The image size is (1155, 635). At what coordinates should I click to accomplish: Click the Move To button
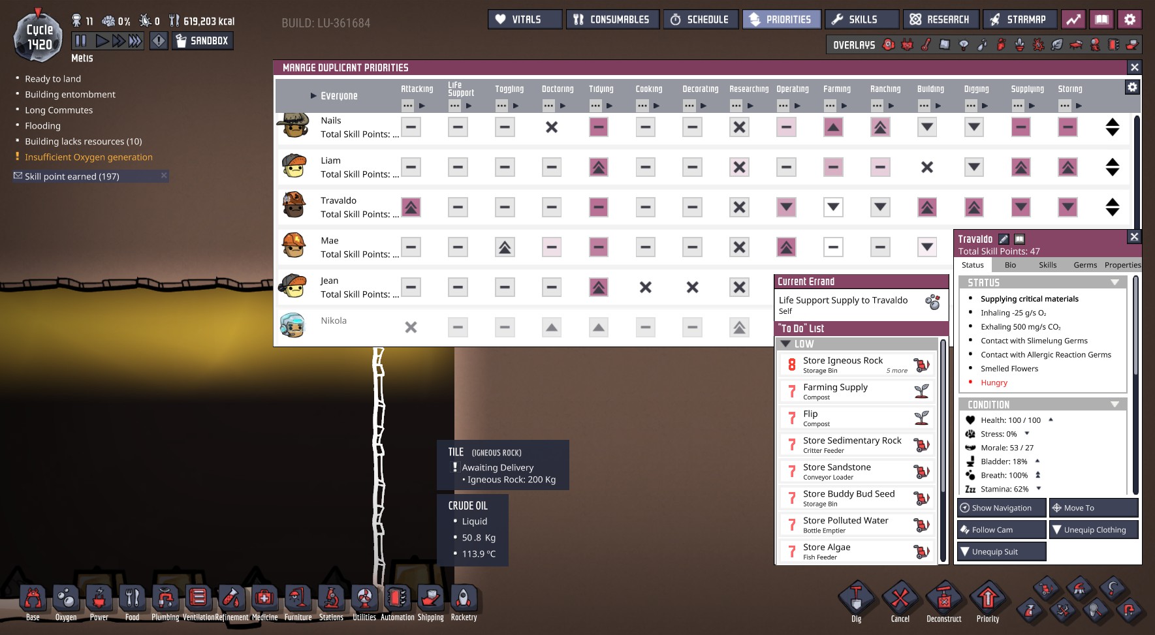[1094, 508]
